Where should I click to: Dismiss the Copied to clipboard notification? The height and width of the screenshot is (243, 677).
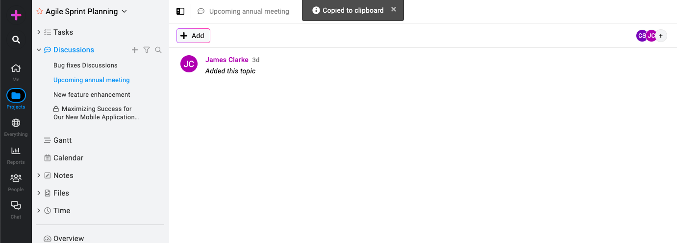pyautogui.click(x=394, y=9)
